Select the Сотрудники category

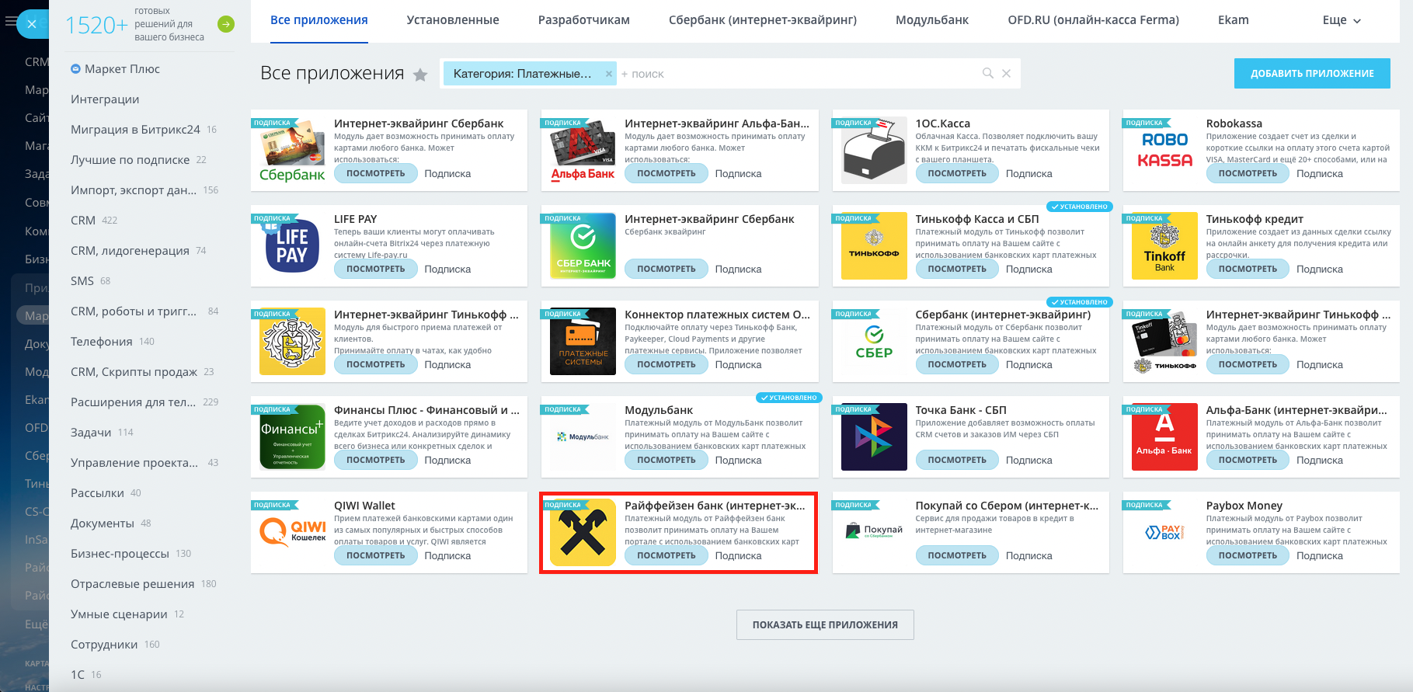(x=104, y=645)
